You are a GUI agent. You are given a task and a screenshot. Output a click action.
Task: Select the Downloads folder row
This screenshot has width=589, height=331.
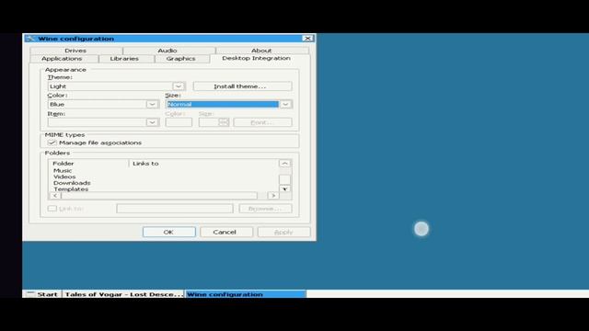pyautogui.click(x=72, y=183)
